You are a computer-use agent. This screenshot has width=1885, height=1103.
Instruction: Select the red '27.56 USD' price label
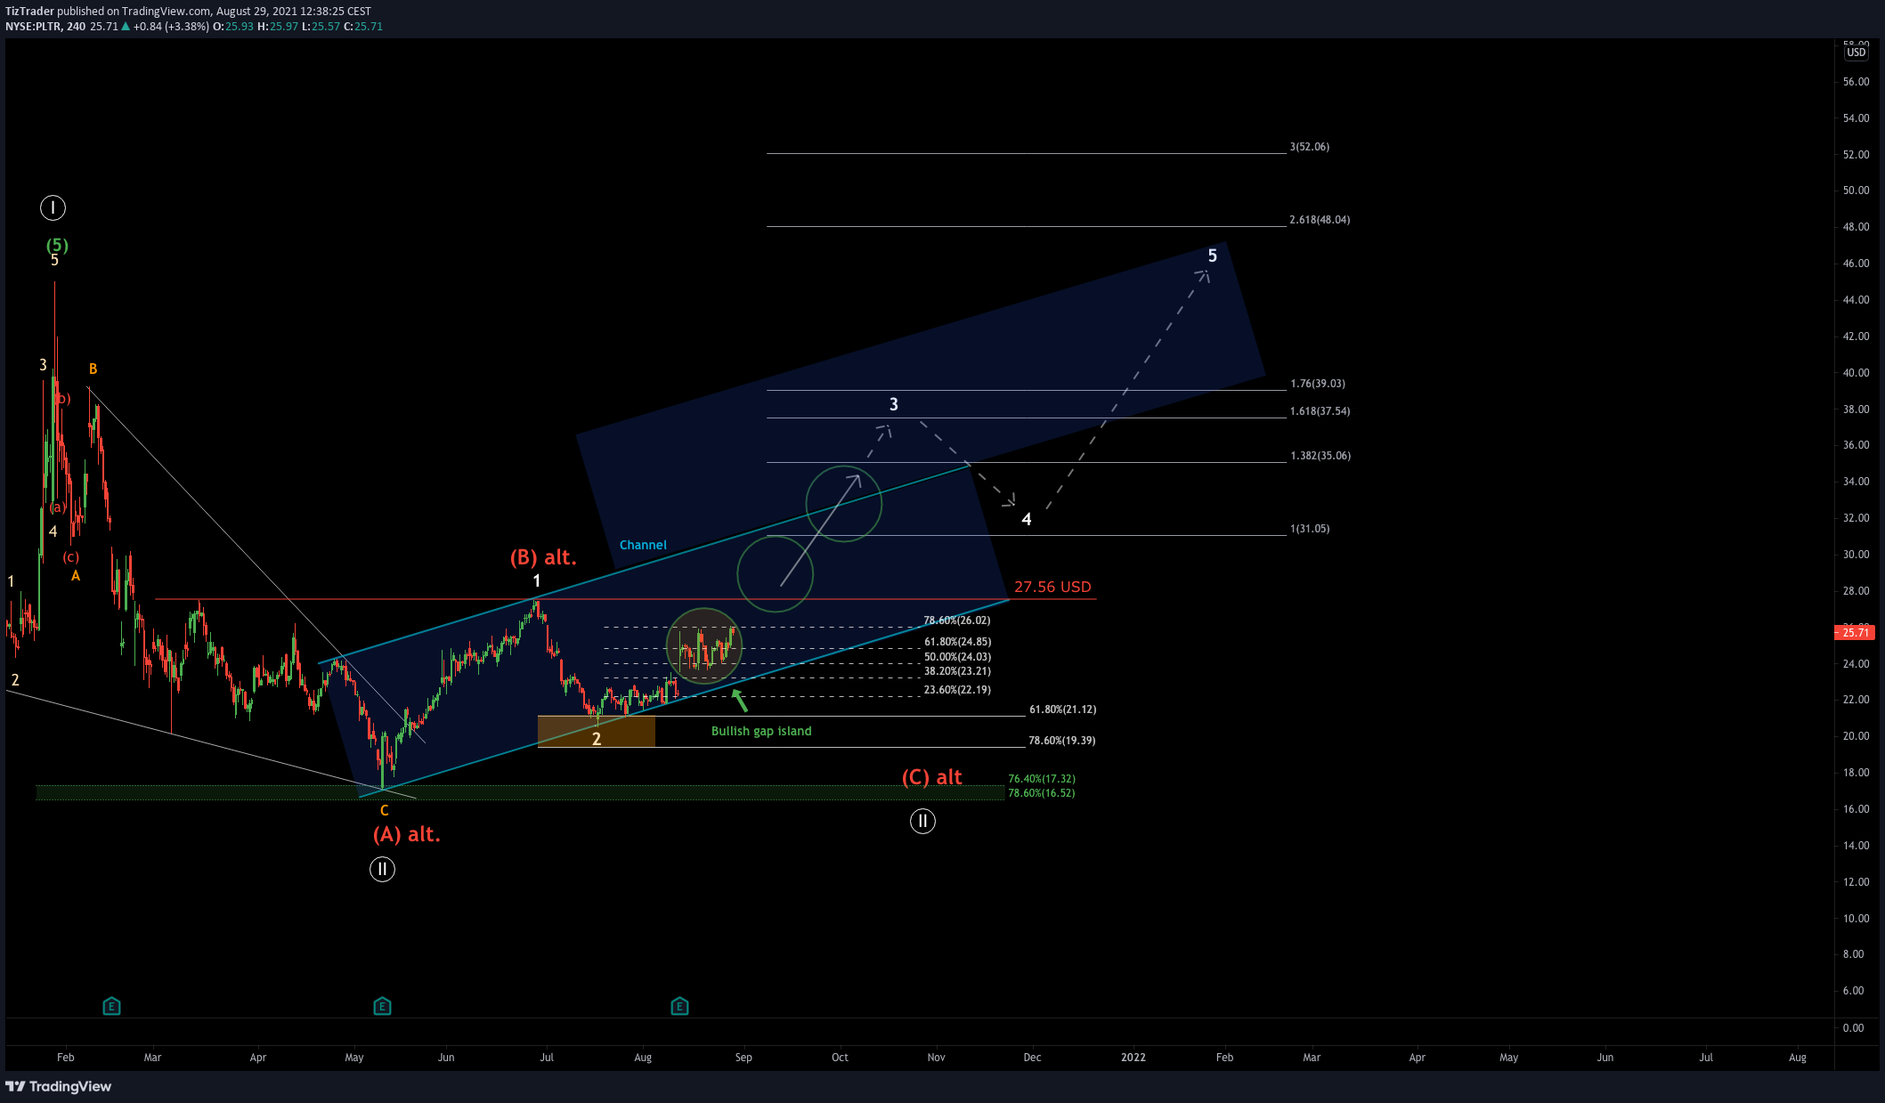pyautogui.click(x=1052, y=587)
